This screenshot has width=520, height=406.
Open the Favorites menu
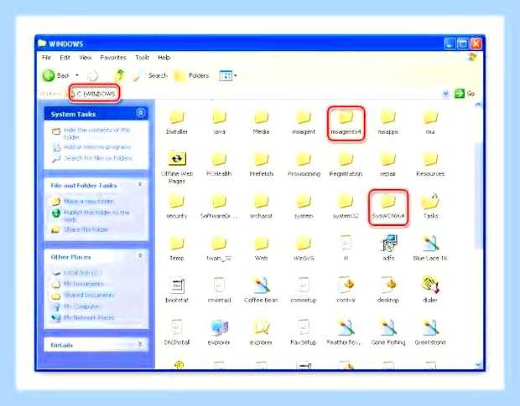[113, 58]
